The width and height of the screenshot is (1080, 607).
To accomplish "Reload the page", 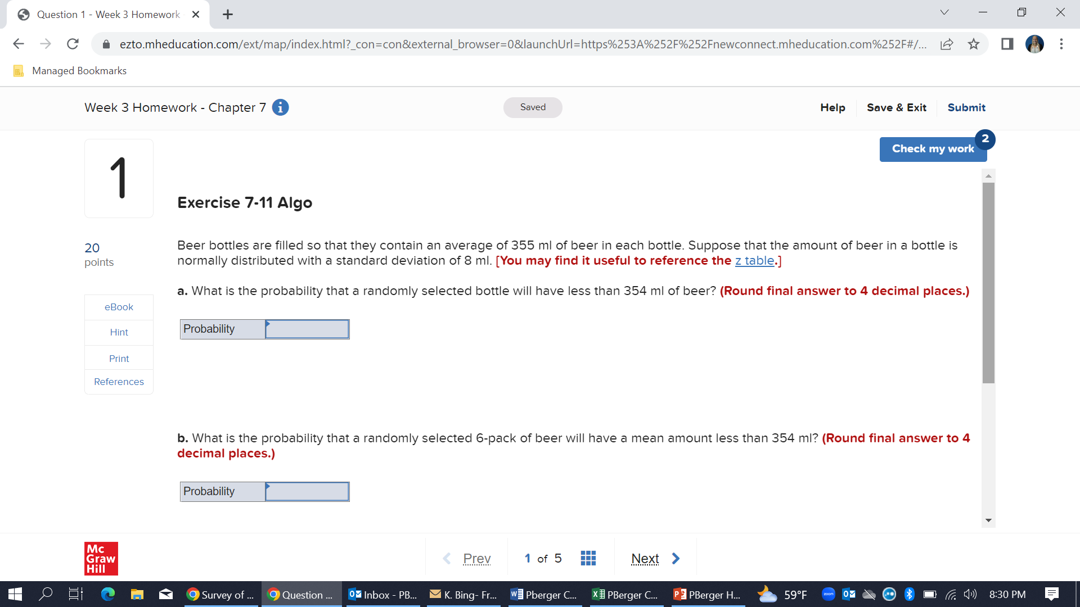I will 73,44.
